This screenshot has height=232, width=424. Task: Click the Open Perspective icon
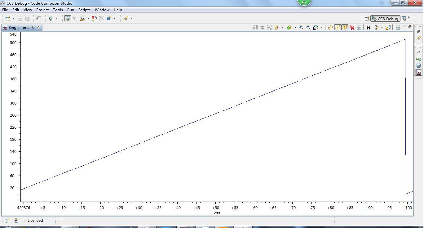pyautogui.click(x=367, y=19)
